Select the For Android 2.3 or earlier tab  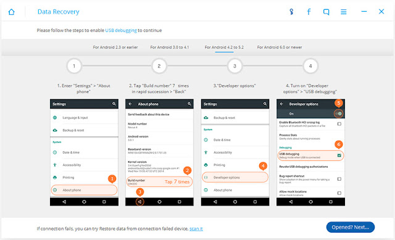pos(115,47)
